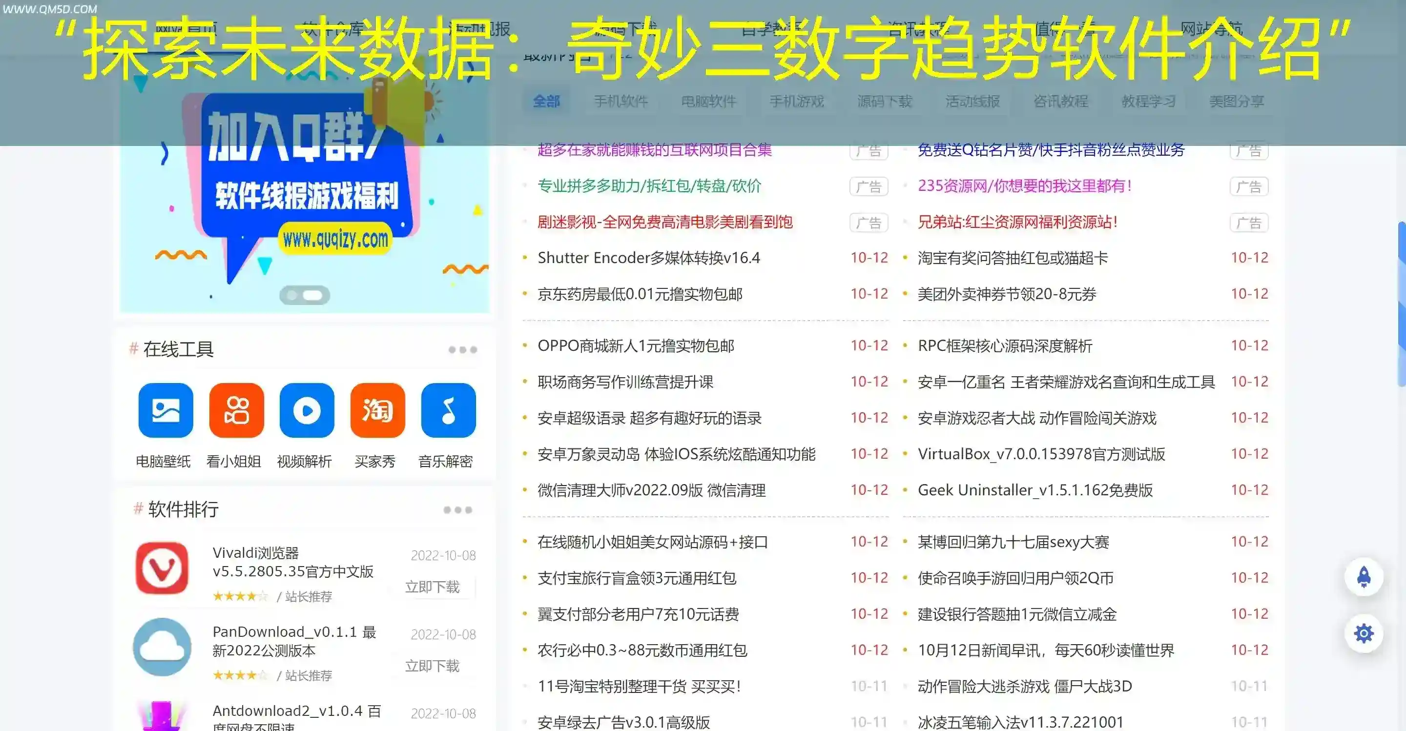
Task: Open 翼支付部分老用户7充10元话费 post
Action: (x=638, y=614)
